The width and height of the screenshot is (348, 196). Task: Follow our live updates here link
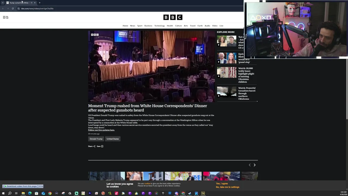click(x=101, y=130)
